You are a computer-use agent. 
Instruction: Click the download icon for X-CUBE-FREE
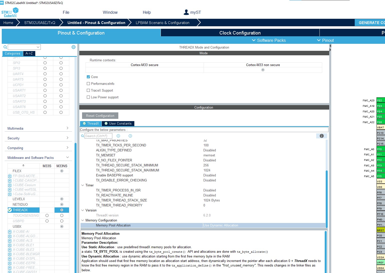[x=10, y=267]
